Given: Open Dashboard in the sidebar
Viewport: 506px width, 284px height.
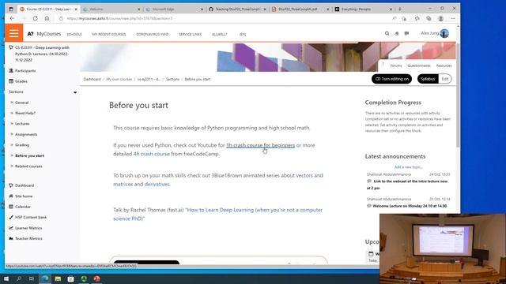Looking at the screenshot, I should click(x=25, y=185).
